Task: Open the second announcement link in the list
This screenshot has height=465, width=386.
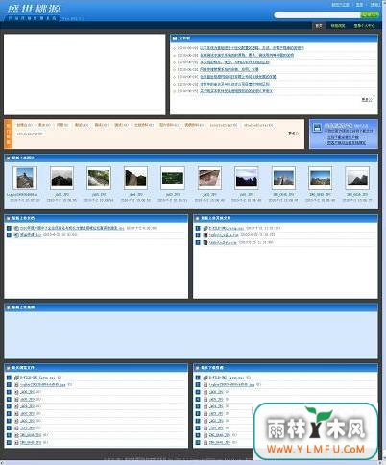Action: (247, 55)
